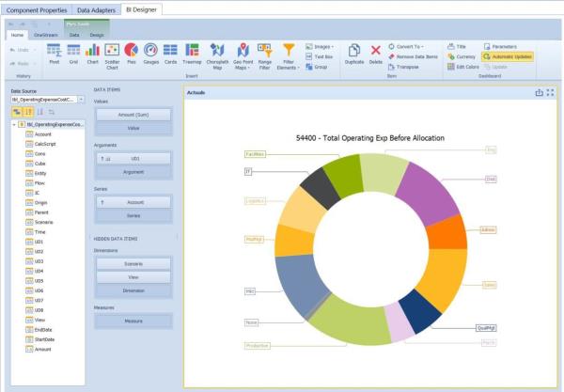This screenshot has width=564, height=392.
Task: Open the Design ribbon tab
Action: coord(97,34)
